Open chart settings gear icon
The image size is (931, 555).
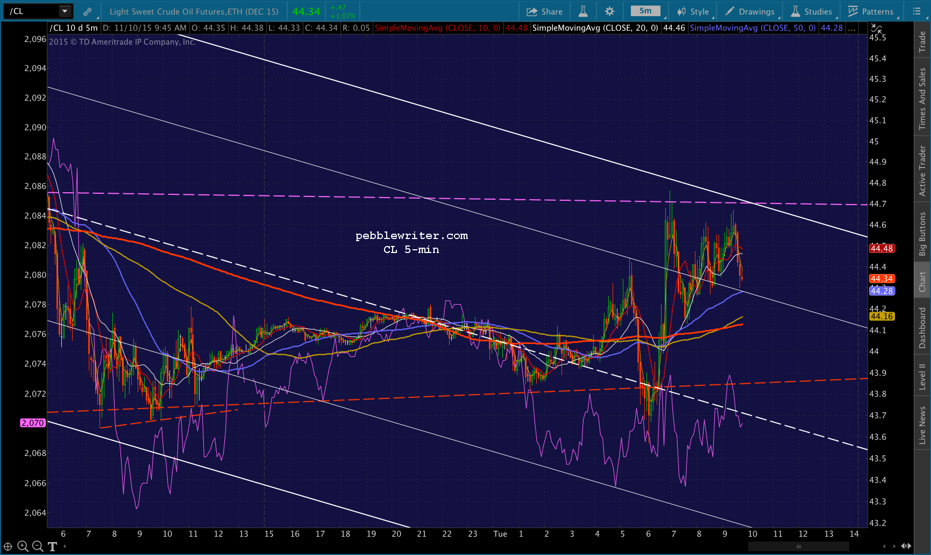[x=609, y=11]
